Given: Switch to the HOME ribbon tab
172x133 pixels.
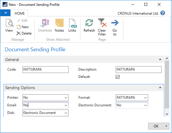Looking at the screenshot, I should tap(20, 13).
